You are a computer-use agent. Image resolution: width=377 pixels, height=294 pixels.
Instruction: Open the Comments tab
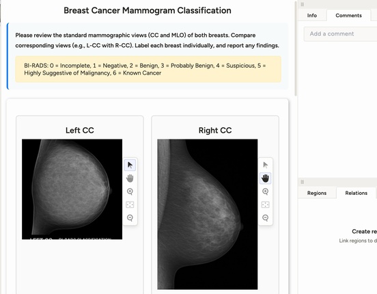[x=348, y=16]
